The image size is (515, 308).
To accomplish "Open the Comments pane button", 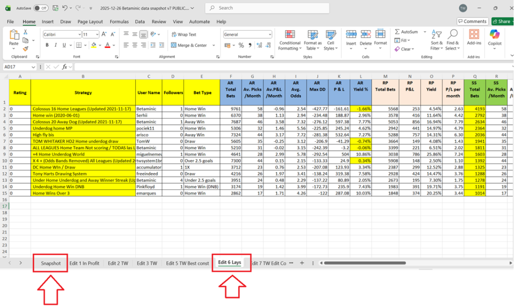I will click(x=472, y=22).
